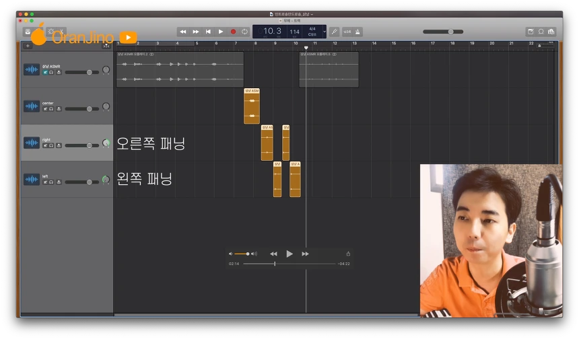Screen dimensions: 579x339
Task: Enable input monitoring on the right track
Action: tap(59, 145)
